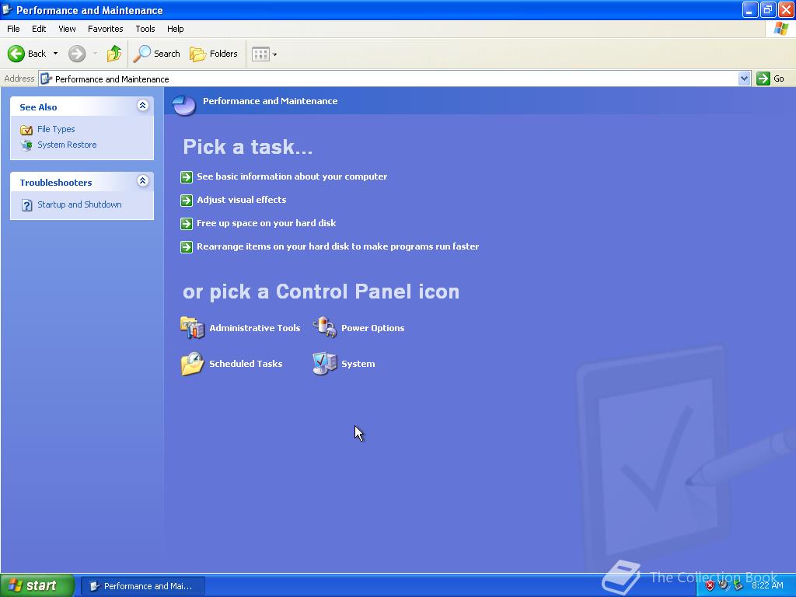Open the Favorites menu
Image resolution: width=796 pixels, height=597 pixels.
click(x=105, y=29)
